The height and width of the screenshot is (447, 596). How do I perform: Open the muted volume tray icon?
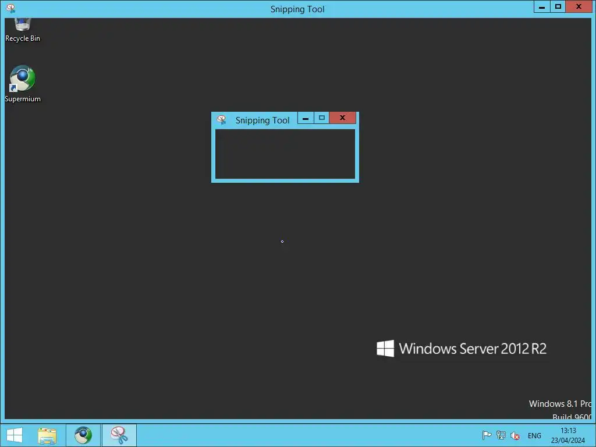pyautogui.click(x=515, y=435)
